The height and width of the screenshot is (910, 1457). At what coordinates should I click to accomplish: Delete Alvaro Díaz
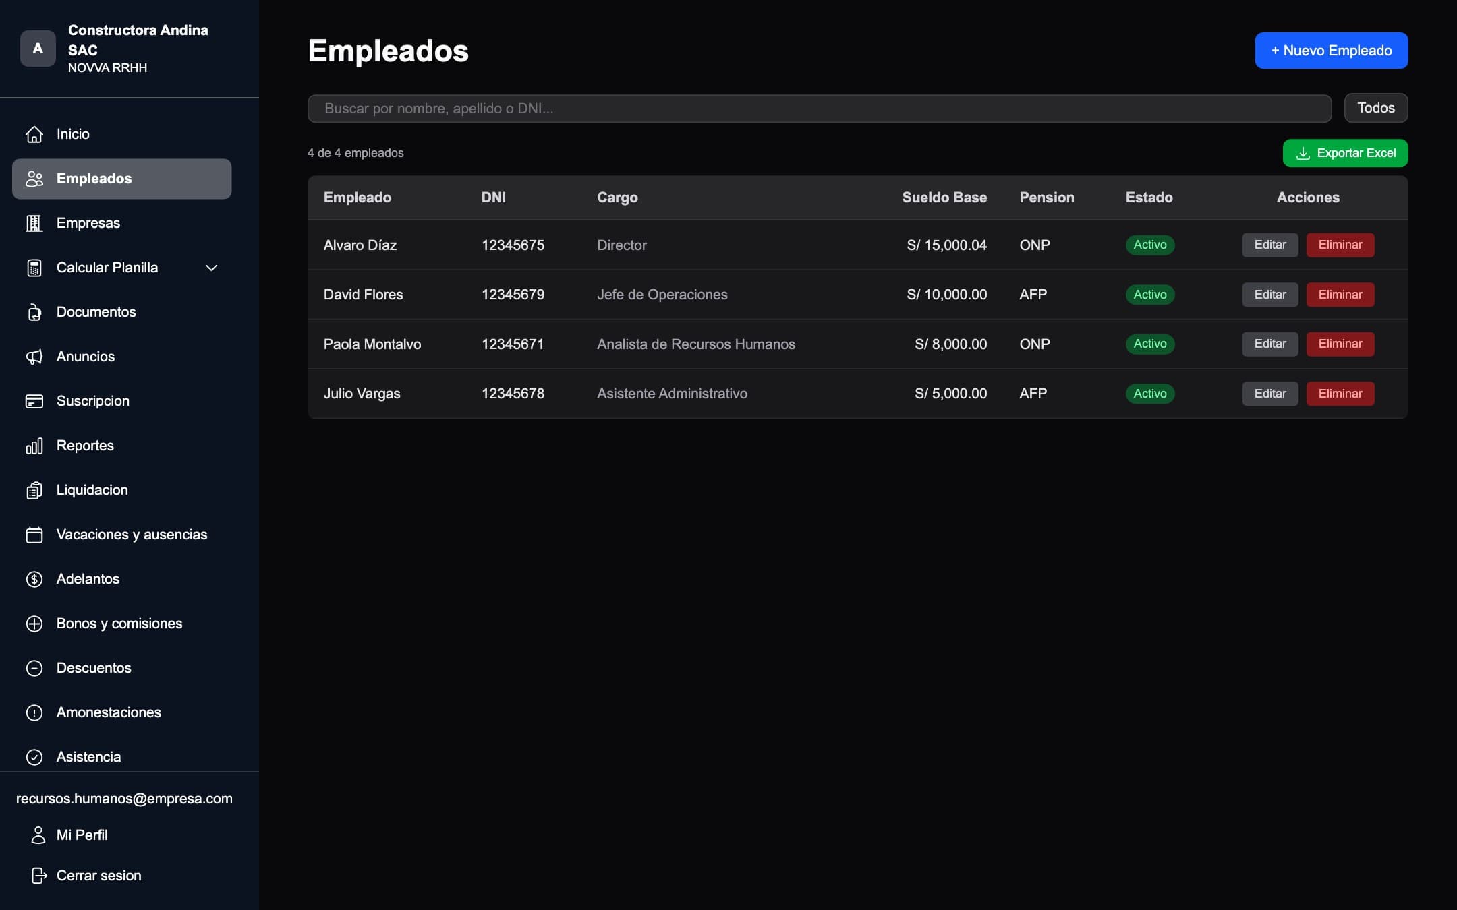(x=1340, y=245)
